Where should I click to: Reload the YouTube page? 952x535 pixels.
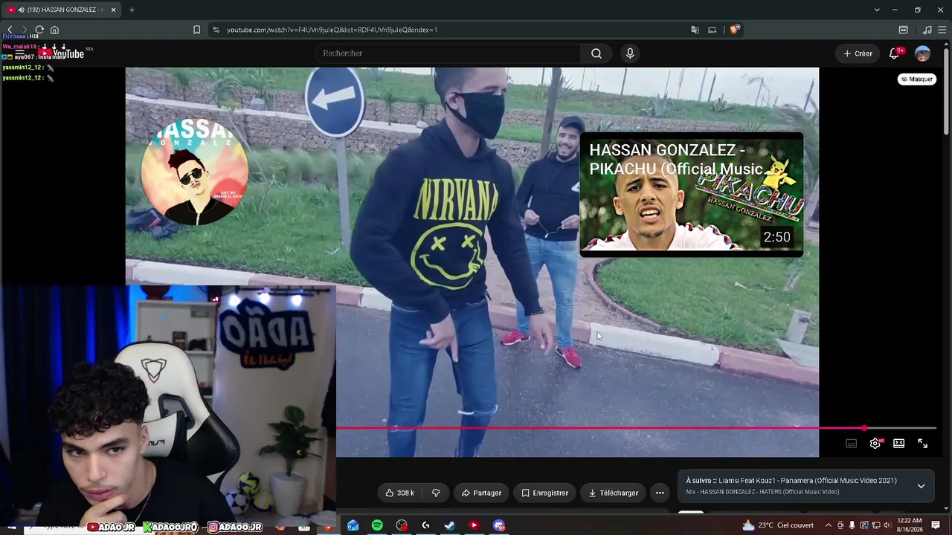[39, 30]
